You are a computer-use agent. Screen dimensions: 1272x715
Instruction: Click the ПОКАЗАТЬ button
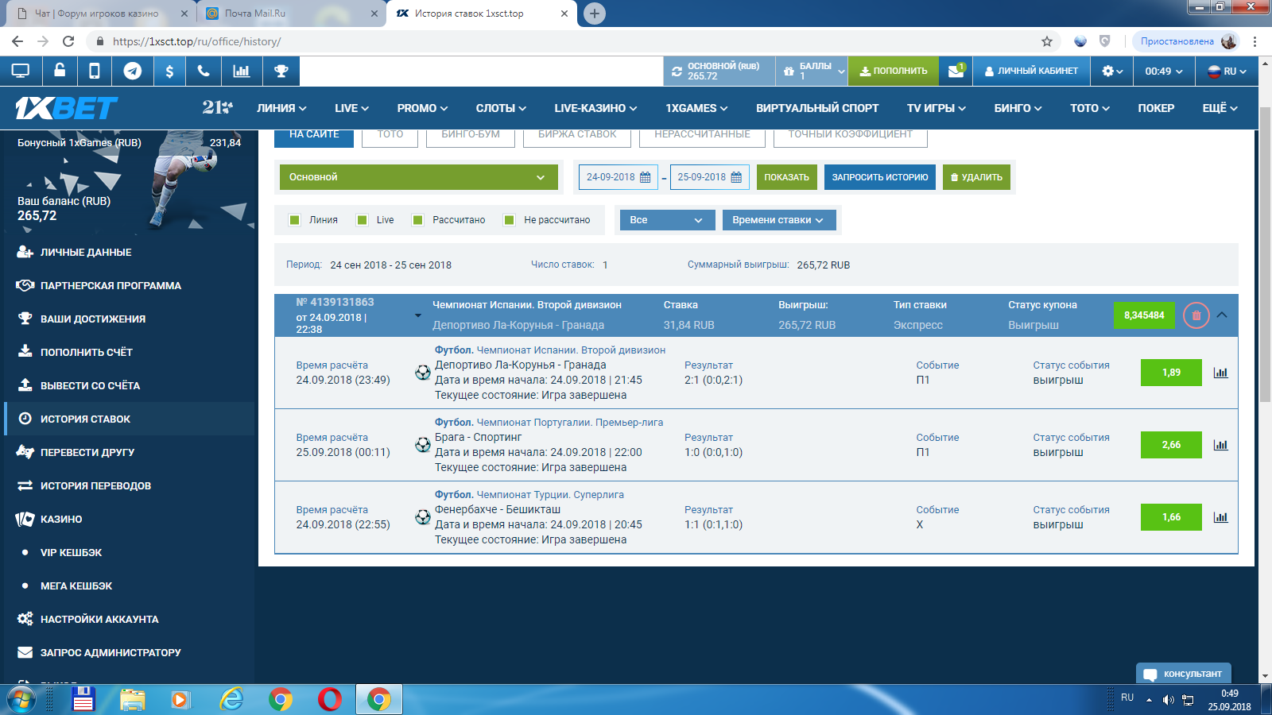click(x=786, y=177)
